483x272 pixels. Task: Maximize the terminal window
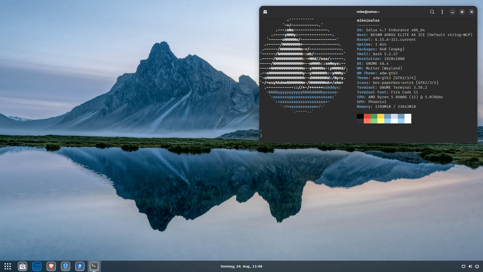(x=462, y=12)
